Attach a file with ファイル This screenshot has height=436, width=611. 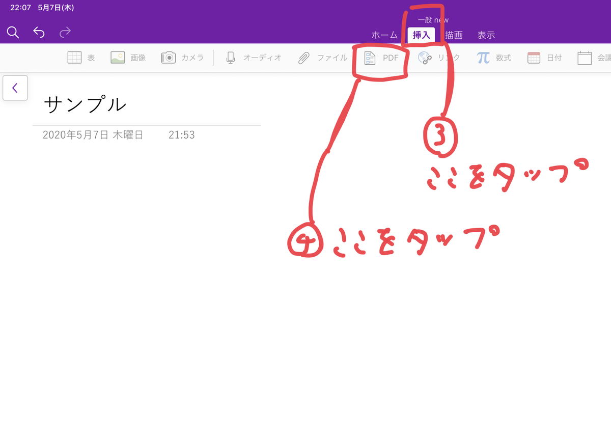(322, 58)
